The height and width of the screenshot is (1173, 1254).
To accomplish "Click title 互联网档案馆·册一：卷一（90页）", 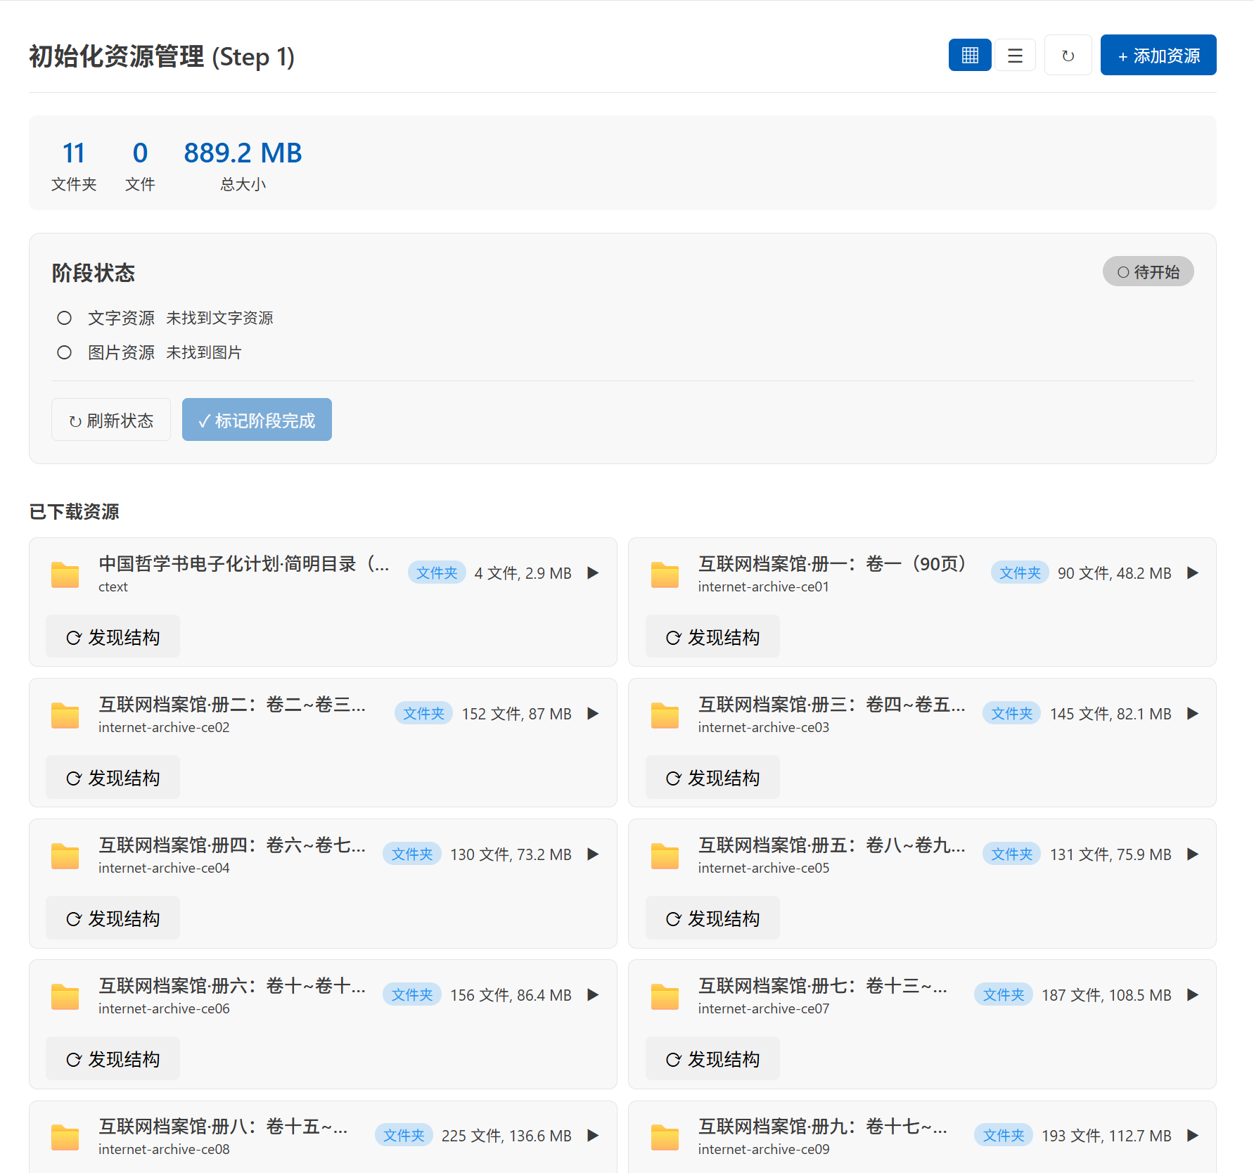I will click(836, 564).
